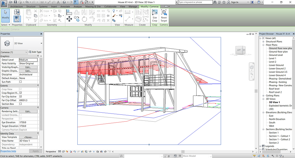This screenshot has height=158, width=295.
Task: Open the Annotate ribbon tab
Action: pyautogui.click(x=65, y=7)
